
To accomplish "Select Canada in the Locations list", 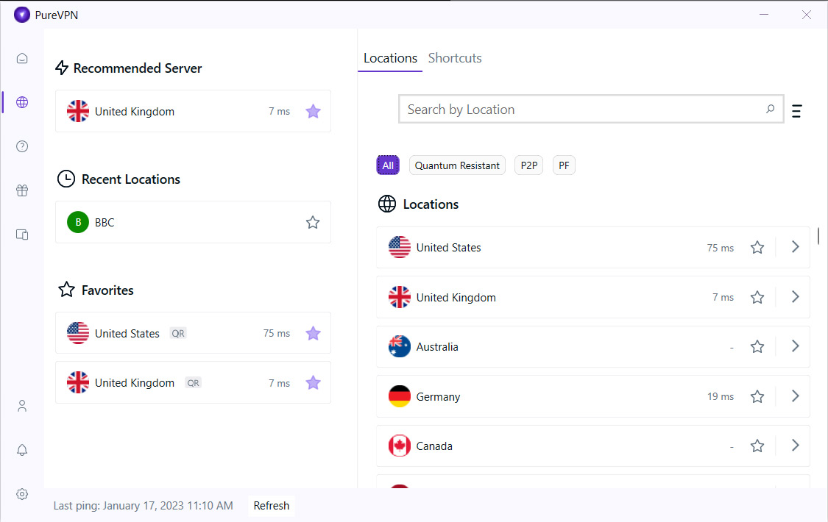I will click(593, 446).
